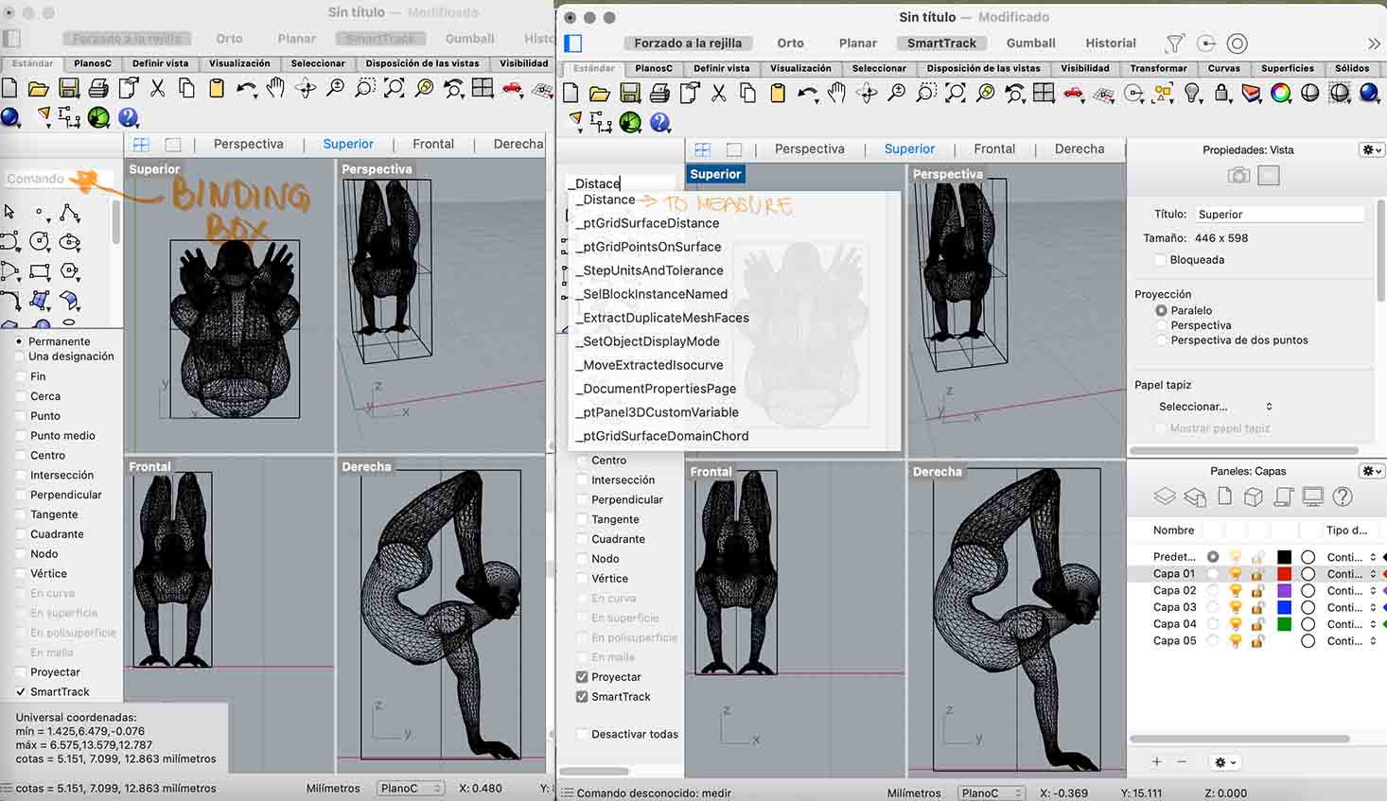Toggle SmartTrack checkbox in right osnap list

point(582,697)
